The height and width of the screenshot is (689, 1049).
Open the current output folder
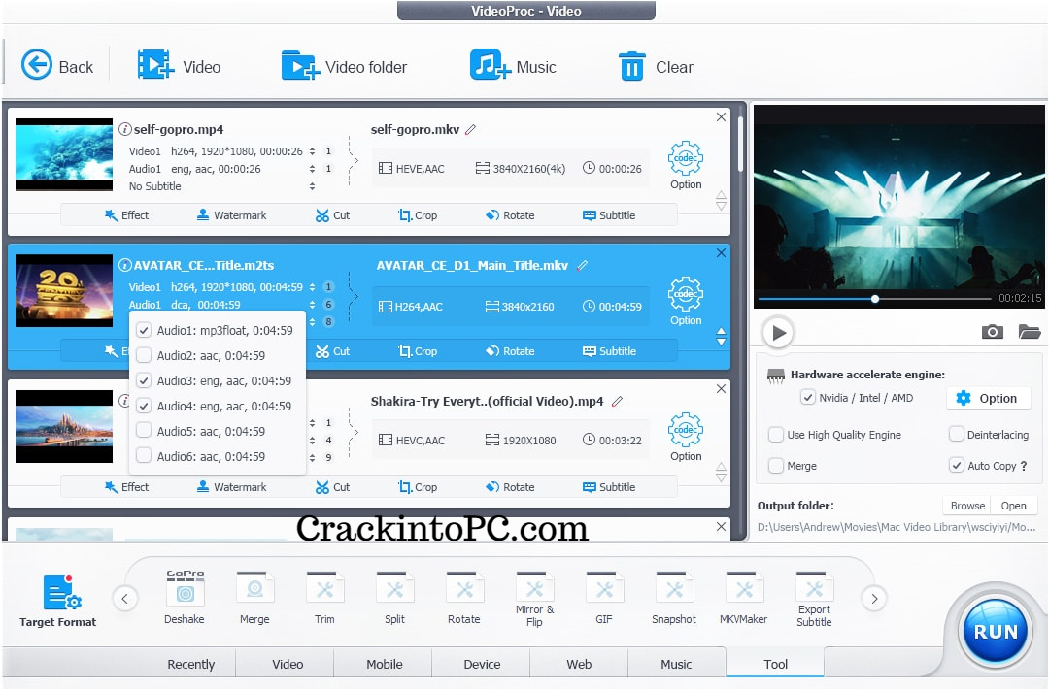1013,506
